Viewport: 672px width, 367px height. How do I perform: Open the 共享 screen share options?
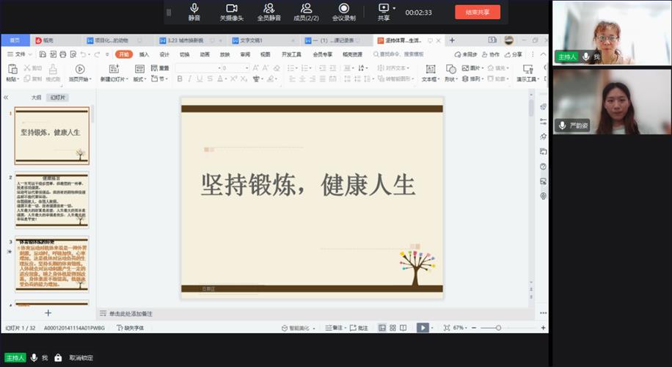384,12
